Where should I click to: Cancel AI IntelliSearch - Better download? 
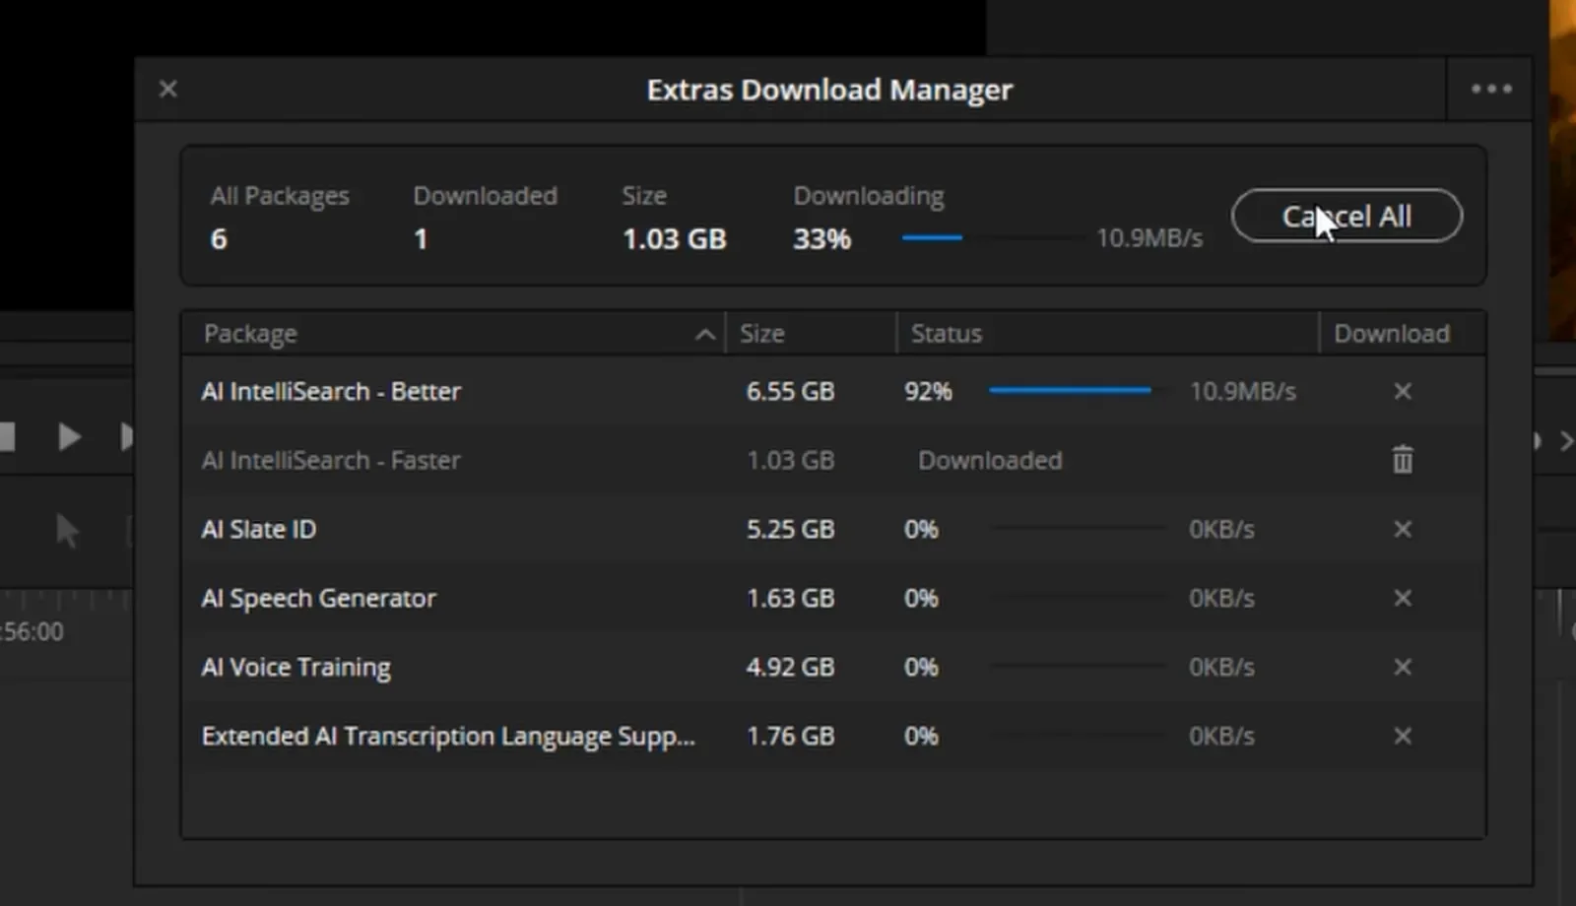tap(1403, 391)
